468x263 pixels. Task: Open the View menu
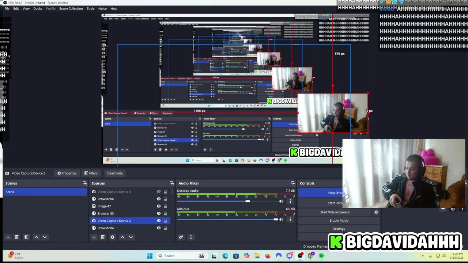click(26, 8)
